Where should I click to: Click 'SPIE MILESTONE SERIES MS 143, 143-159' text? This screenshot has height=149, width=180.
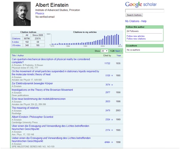point(33,147)
